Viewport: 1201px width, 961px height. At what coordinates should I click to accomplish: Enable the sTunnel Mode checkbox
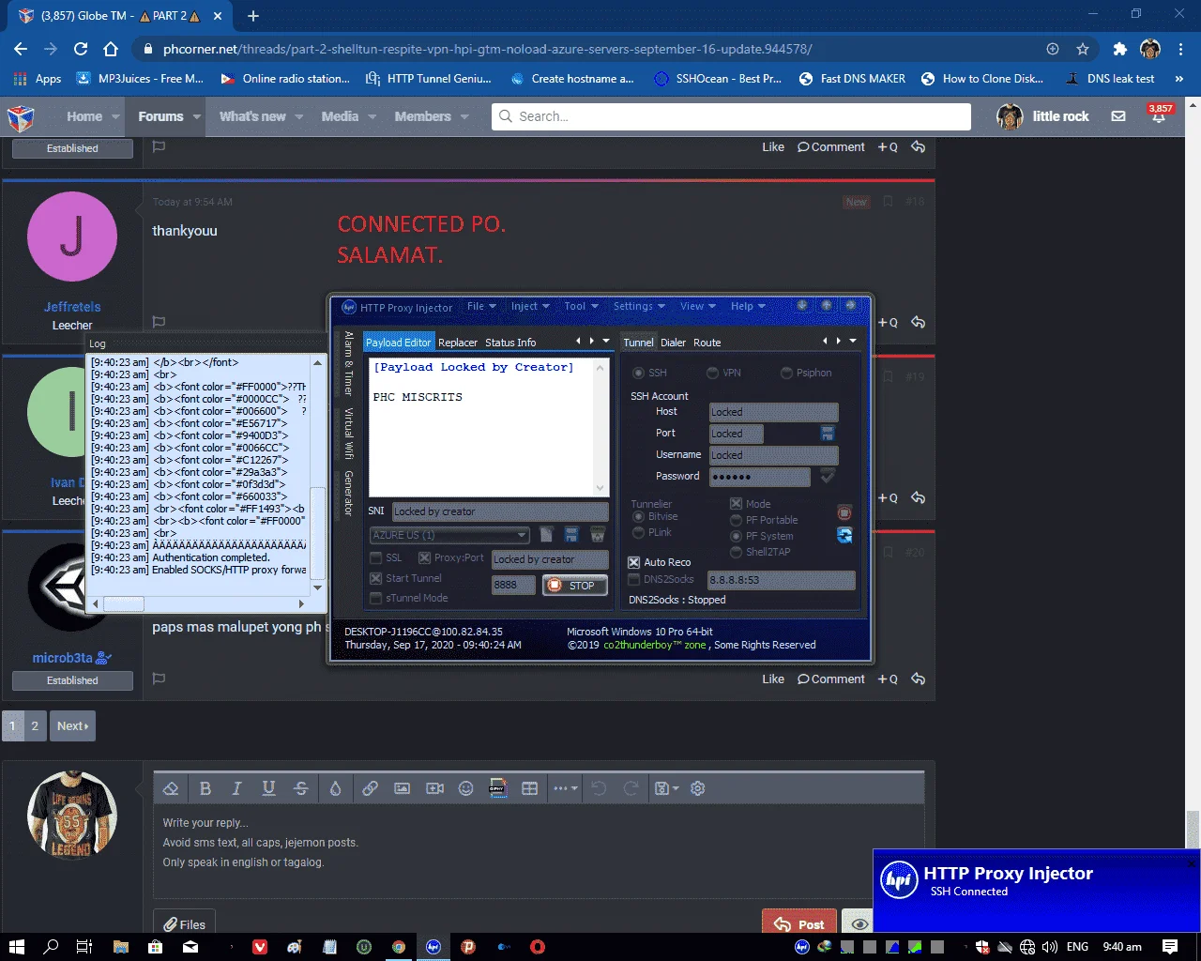point(376,598)
